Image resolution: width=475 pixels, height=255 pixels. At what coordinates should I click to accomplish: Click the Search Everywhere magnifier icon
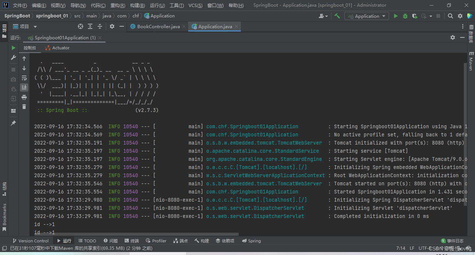pos(449,16)
